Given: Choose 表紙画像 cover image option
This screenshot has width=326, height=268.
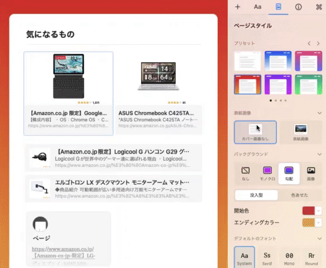Looking at the screenshot, I should click(301, 132).
